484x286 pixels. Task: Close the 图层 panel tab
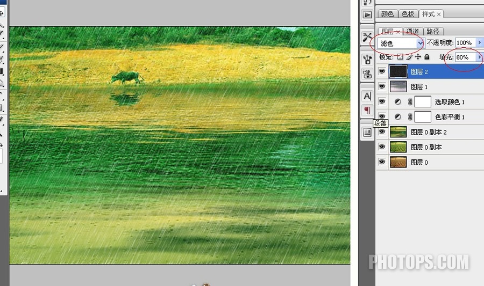398,32
